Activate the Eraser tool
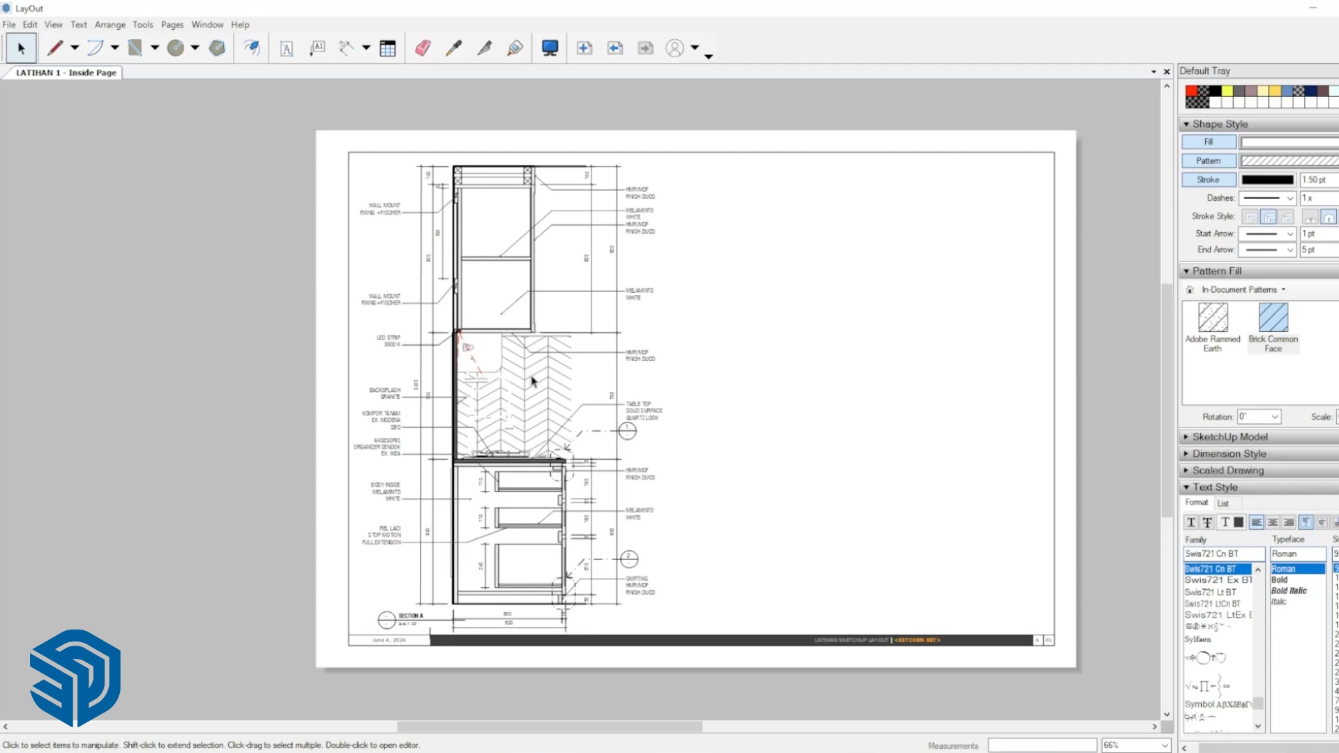This screenshot has height=753, width=1339. coord(423,47)
